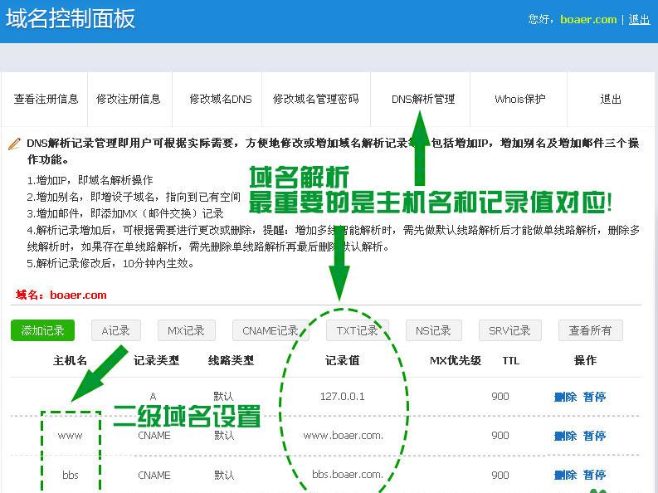Click the 主机名 column header
The width and height of the screenshot is (658, 493).
click(70, 360)
